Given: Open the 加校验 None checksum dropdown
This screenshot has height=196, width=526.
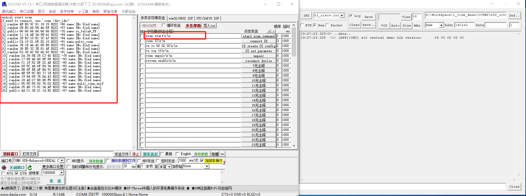Looking at the screenshot, I should click(x=207, y=166).
